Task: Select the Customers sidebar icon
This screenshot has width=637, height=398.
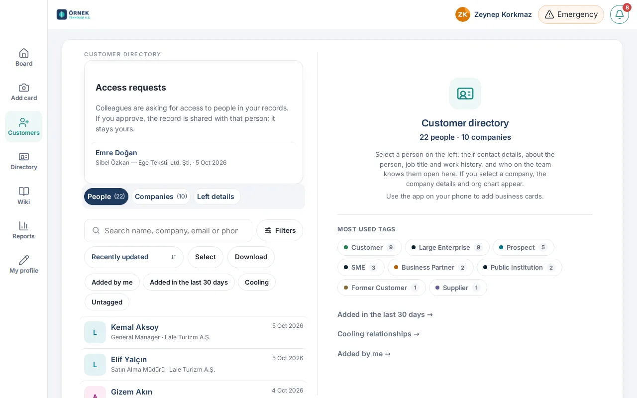Action: (x=24, y=122)
